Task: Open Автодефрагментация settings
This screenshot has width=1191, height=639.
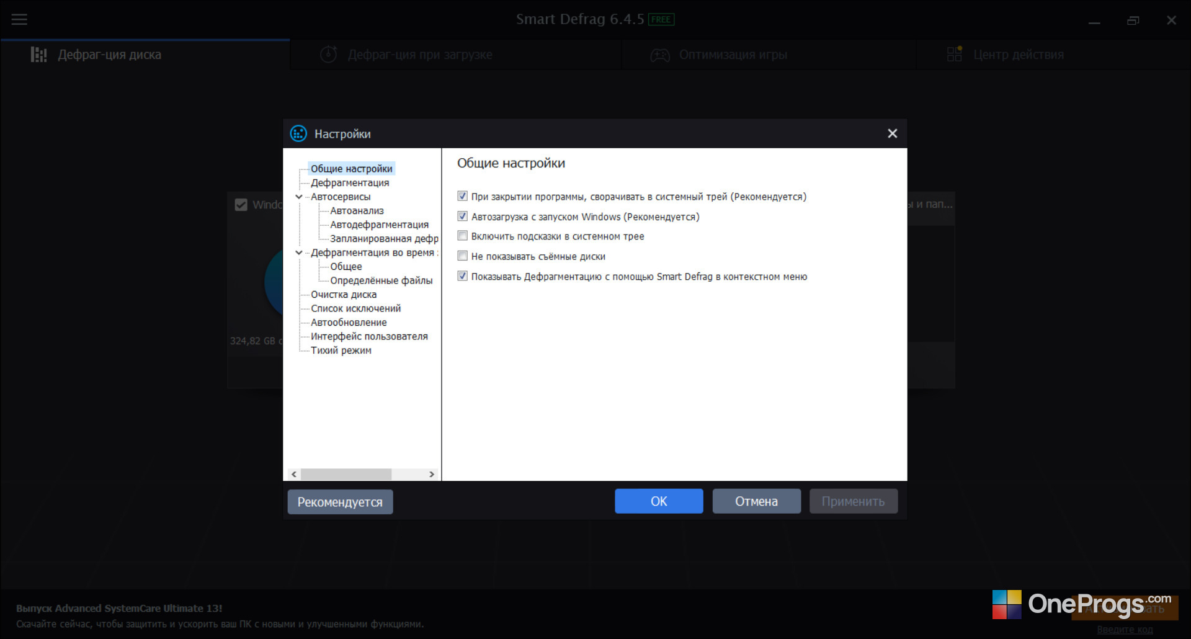Action: pyautogui.click(x=379, y=225)
